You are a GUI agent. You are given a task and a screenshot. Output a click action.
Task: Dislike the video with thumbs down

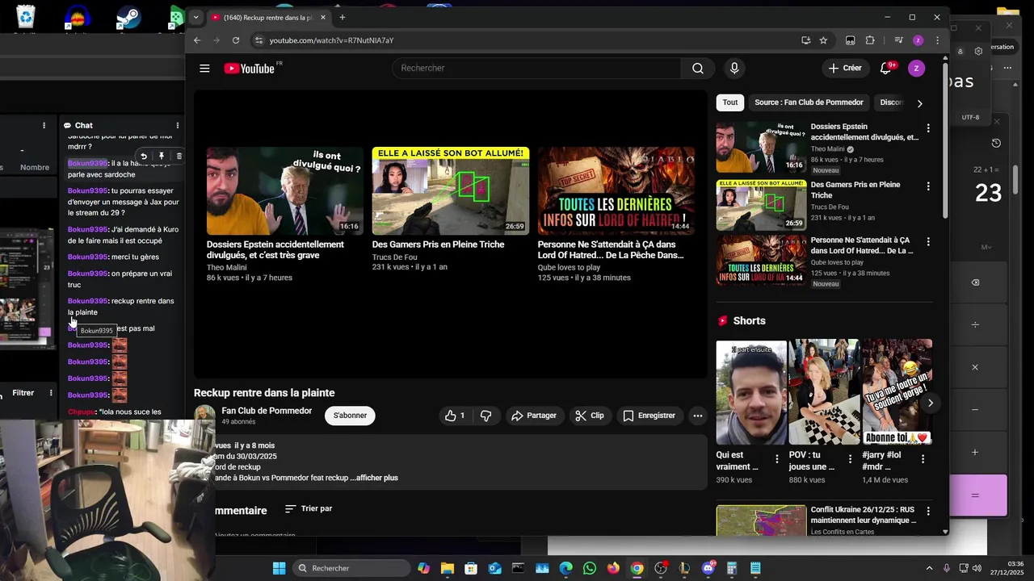click(x=485, y=416)
